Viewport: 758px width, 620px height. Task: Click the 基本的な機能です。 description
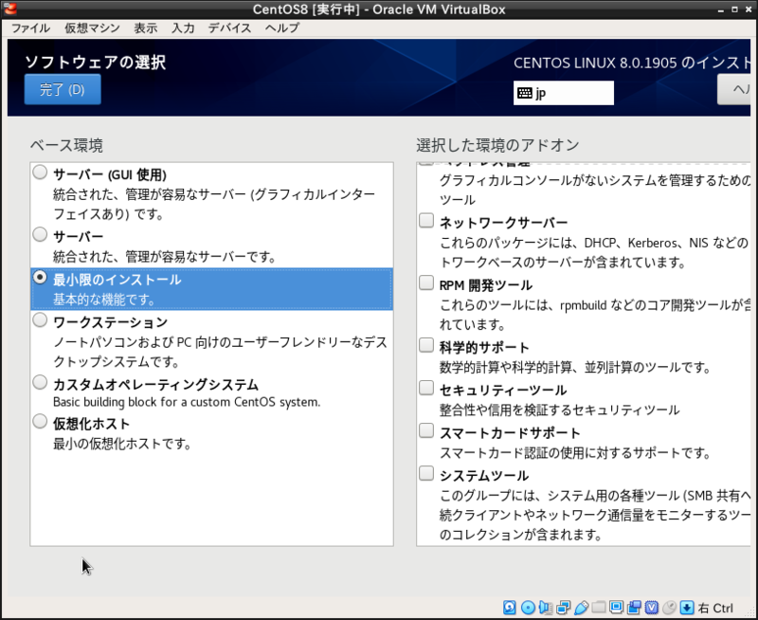(x=104, y=300)
